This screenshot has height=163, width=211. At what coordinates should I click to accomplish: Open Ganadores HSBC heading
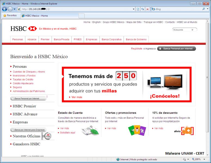click(26, 144)
